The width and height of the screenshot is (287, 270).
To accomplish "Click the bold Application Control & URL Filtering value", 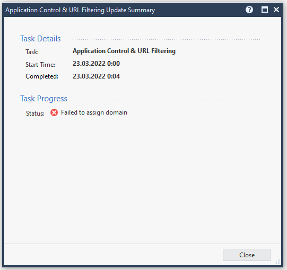I will 124,51.
